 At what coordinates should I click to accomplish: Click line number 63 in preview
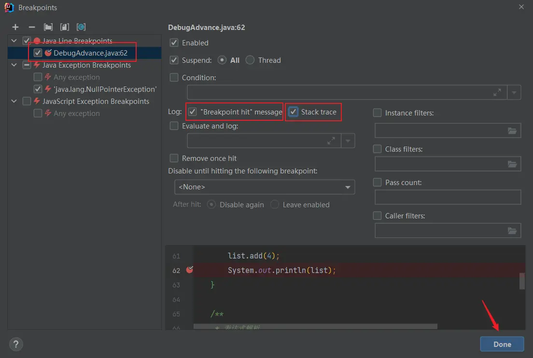tap(176, 285)
